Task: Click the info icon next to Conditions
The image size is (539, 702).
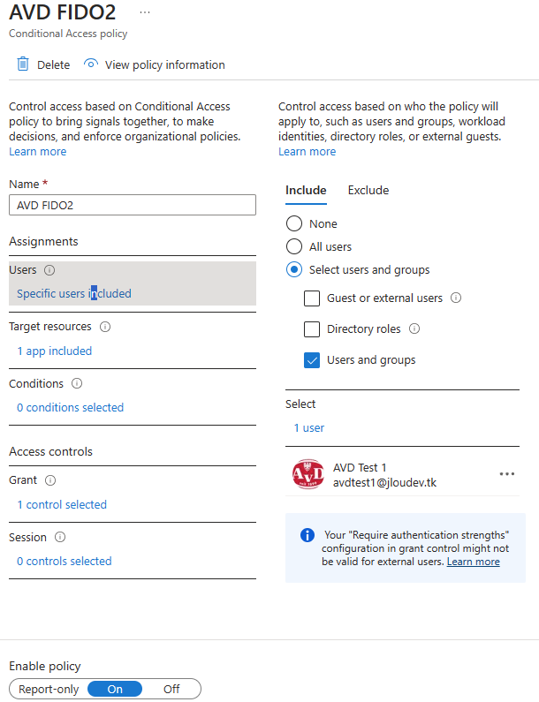Action: coord(77,384)
